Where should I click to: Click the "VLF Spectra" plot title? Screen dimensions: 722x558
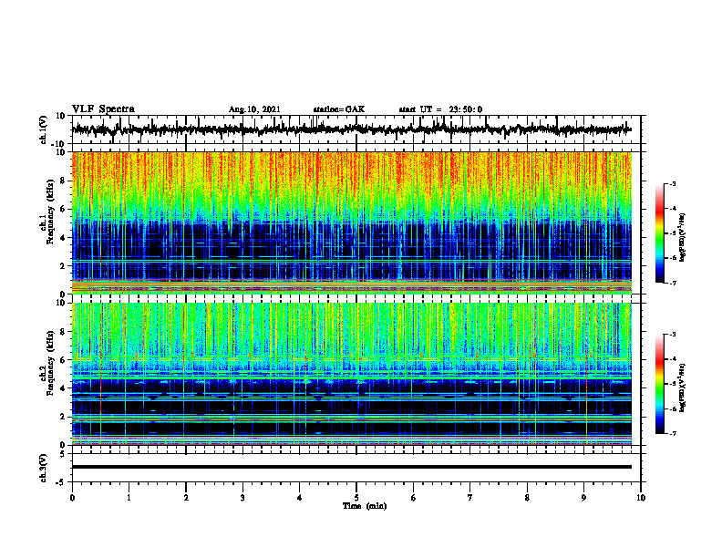click(x=103, y=108)
